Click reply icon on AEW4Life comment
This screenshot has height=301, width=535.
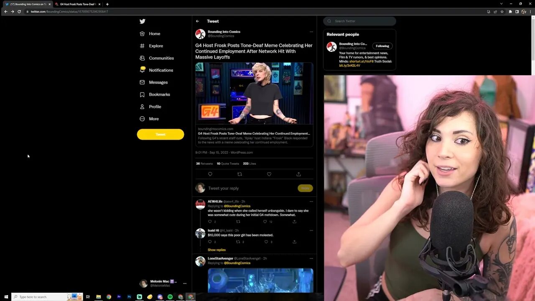click(x=210, y=222)
